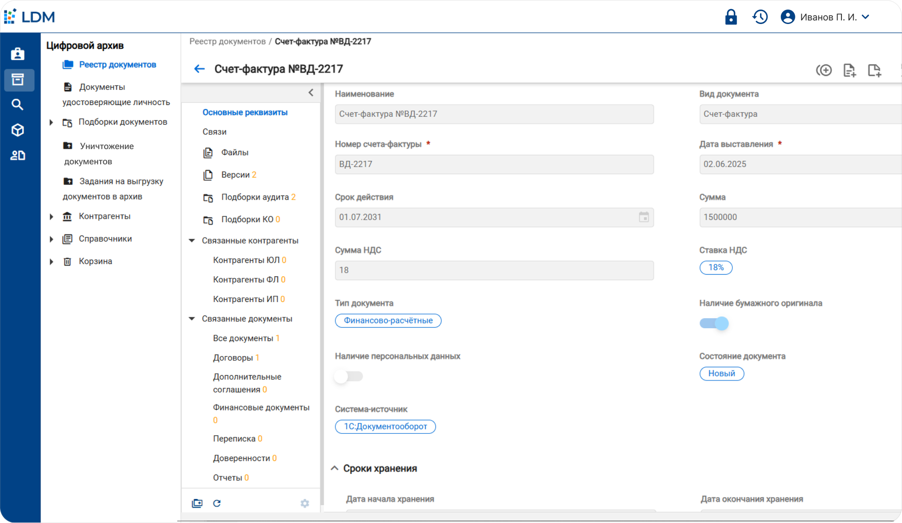Click the back arrow next to document title
This screenshot has height=523, width=902.
[199, 69]
